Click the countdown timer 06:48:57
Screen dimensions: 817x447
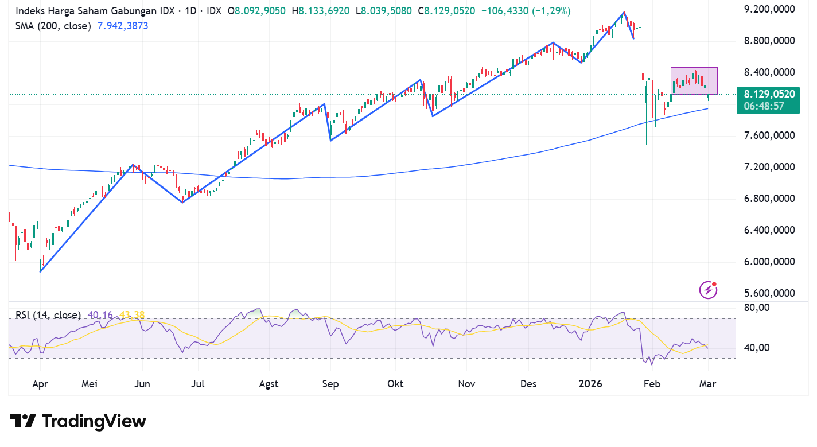tap(764, 106)
